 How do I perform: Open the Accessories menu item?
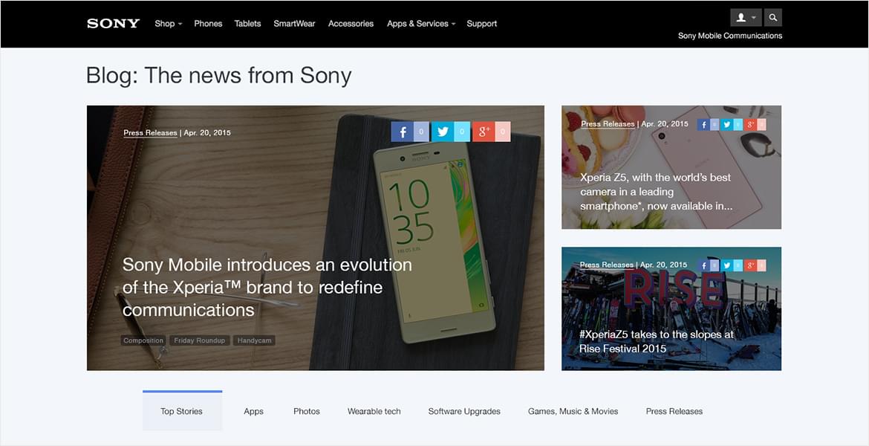click(351, 23)
